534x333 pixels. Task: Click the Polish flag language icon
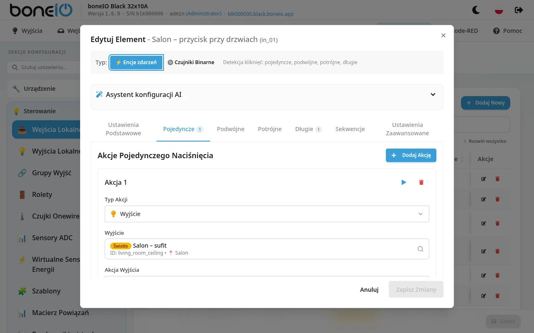(x=499, y=10)
